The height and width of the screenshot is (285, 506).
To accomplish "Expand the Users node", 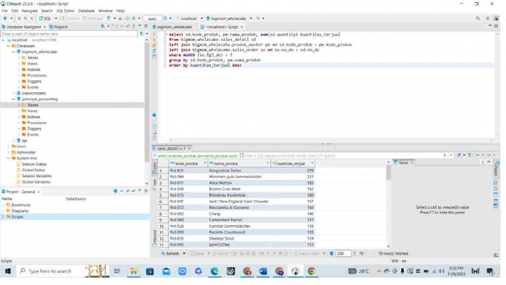I will [x=9, y=146].
